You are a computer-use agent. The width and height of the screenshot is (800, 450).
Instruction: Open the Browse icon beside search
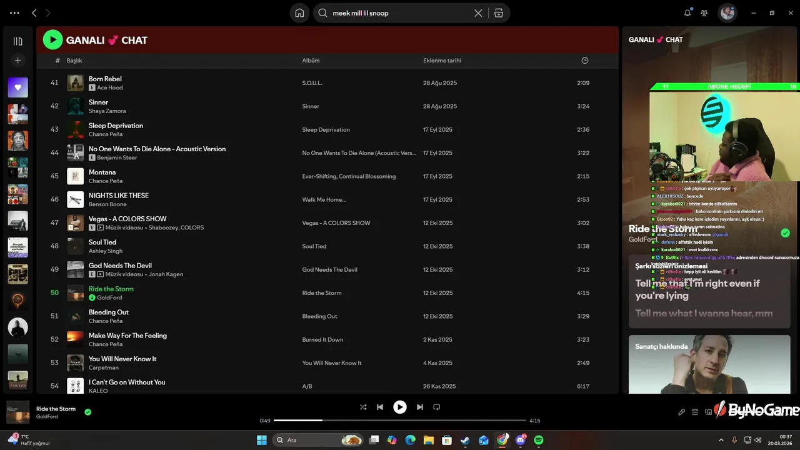498,13
